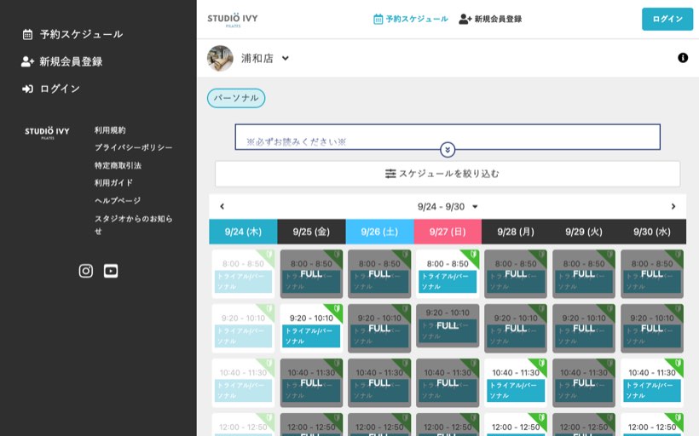Click calendar icon in top navigation
The image size is (699, 436).
coord(378,19)
